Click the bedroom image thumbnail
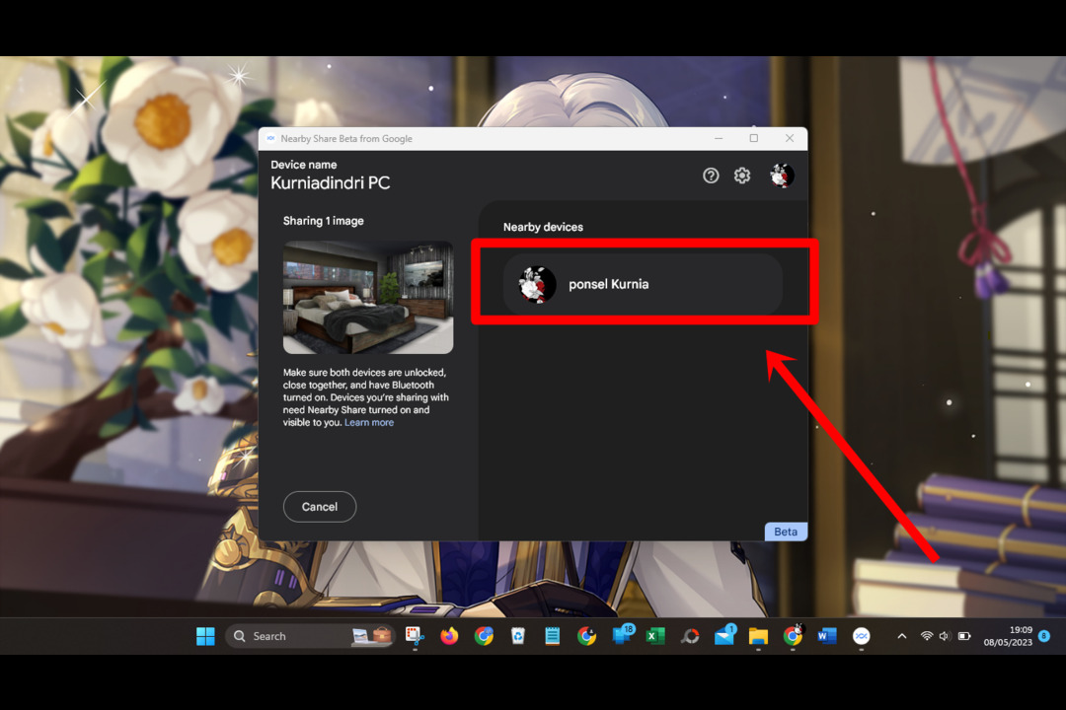Image resolution: width=1066 pixels, height=710 pixels. coord(368,298)
